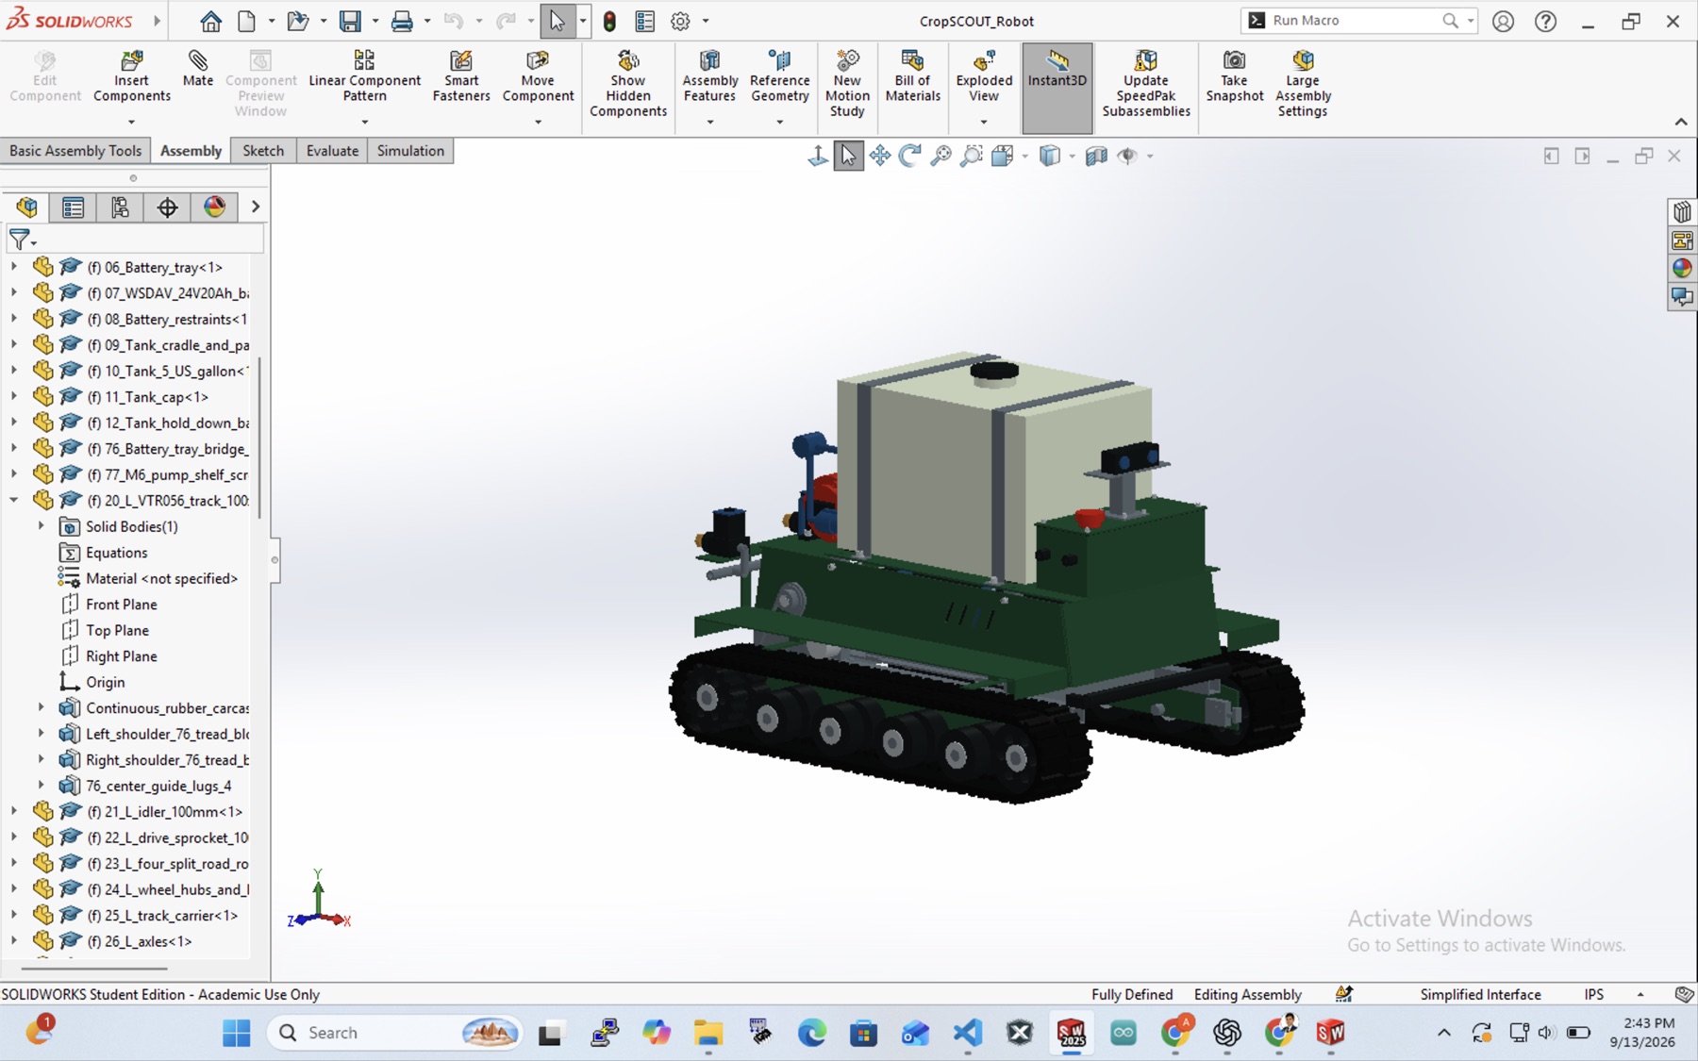Viewport: 1698px width, 1061px height.
Task: Switch to PropertyManager panel tab
Action: click(73, 207)
